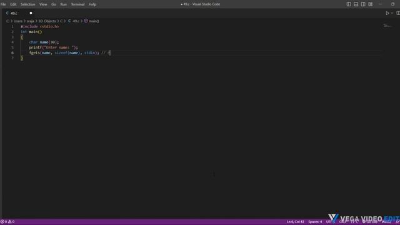Click line number 6 in gutter
This screenshot has height=225, width=400.
pyautogui.click(x=12, y=52)
